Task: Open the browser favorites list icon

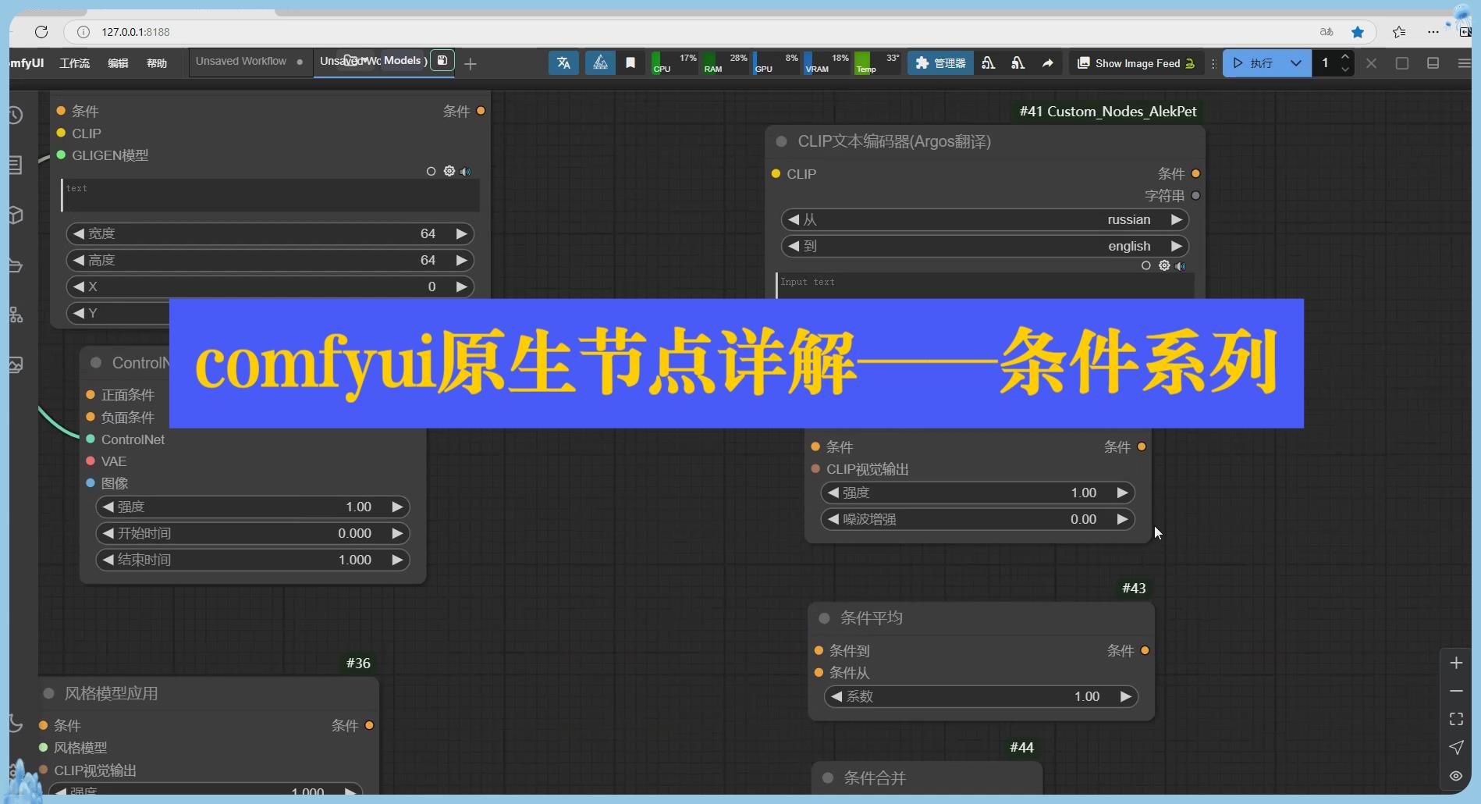Action: 1399,32
